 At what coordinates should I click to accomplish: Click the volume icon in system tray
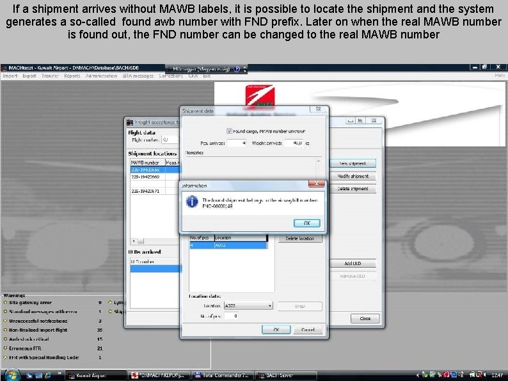pyautogui.click(x=485, y=375)
